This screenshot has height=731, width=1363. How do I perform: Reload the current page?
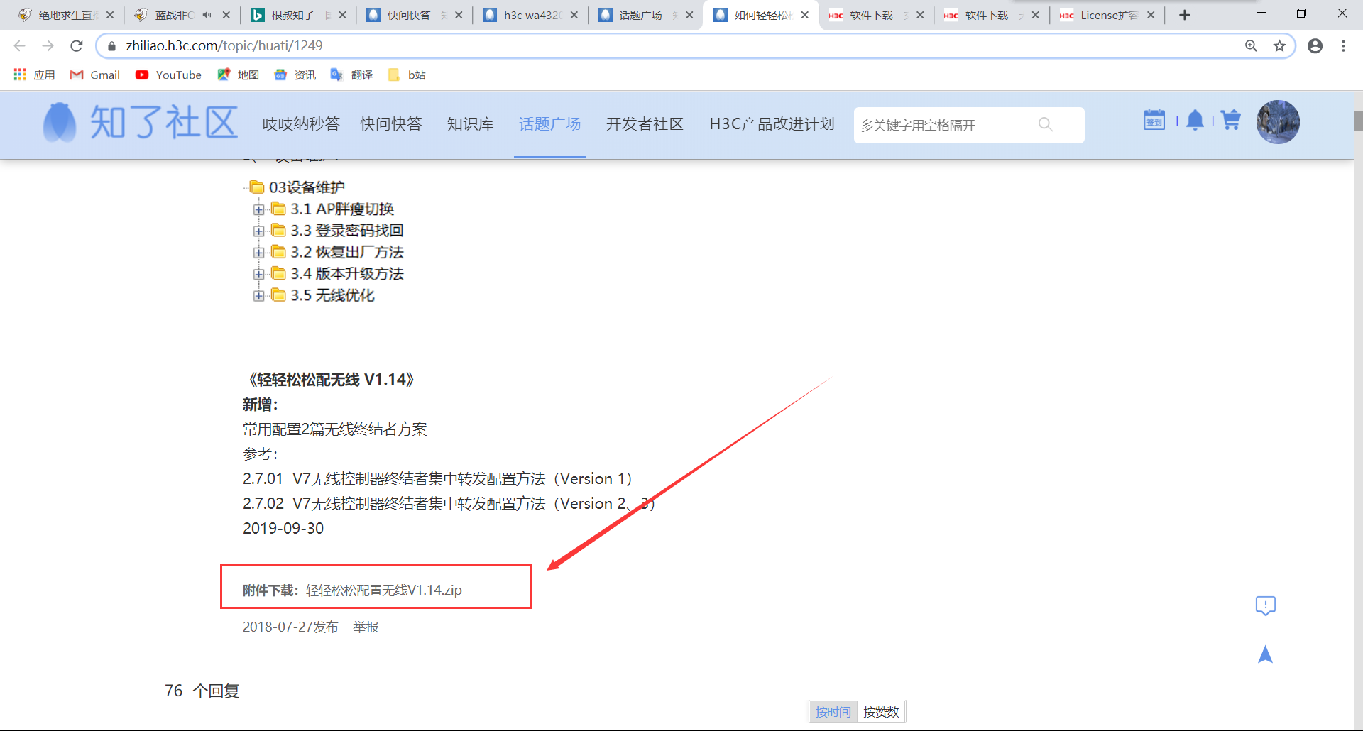(77, 45)
